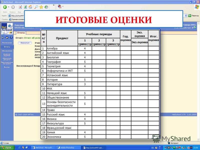Screen dimensions: 200x150
Task: Open Объявления in the sidebar
Action: [7, 51]
